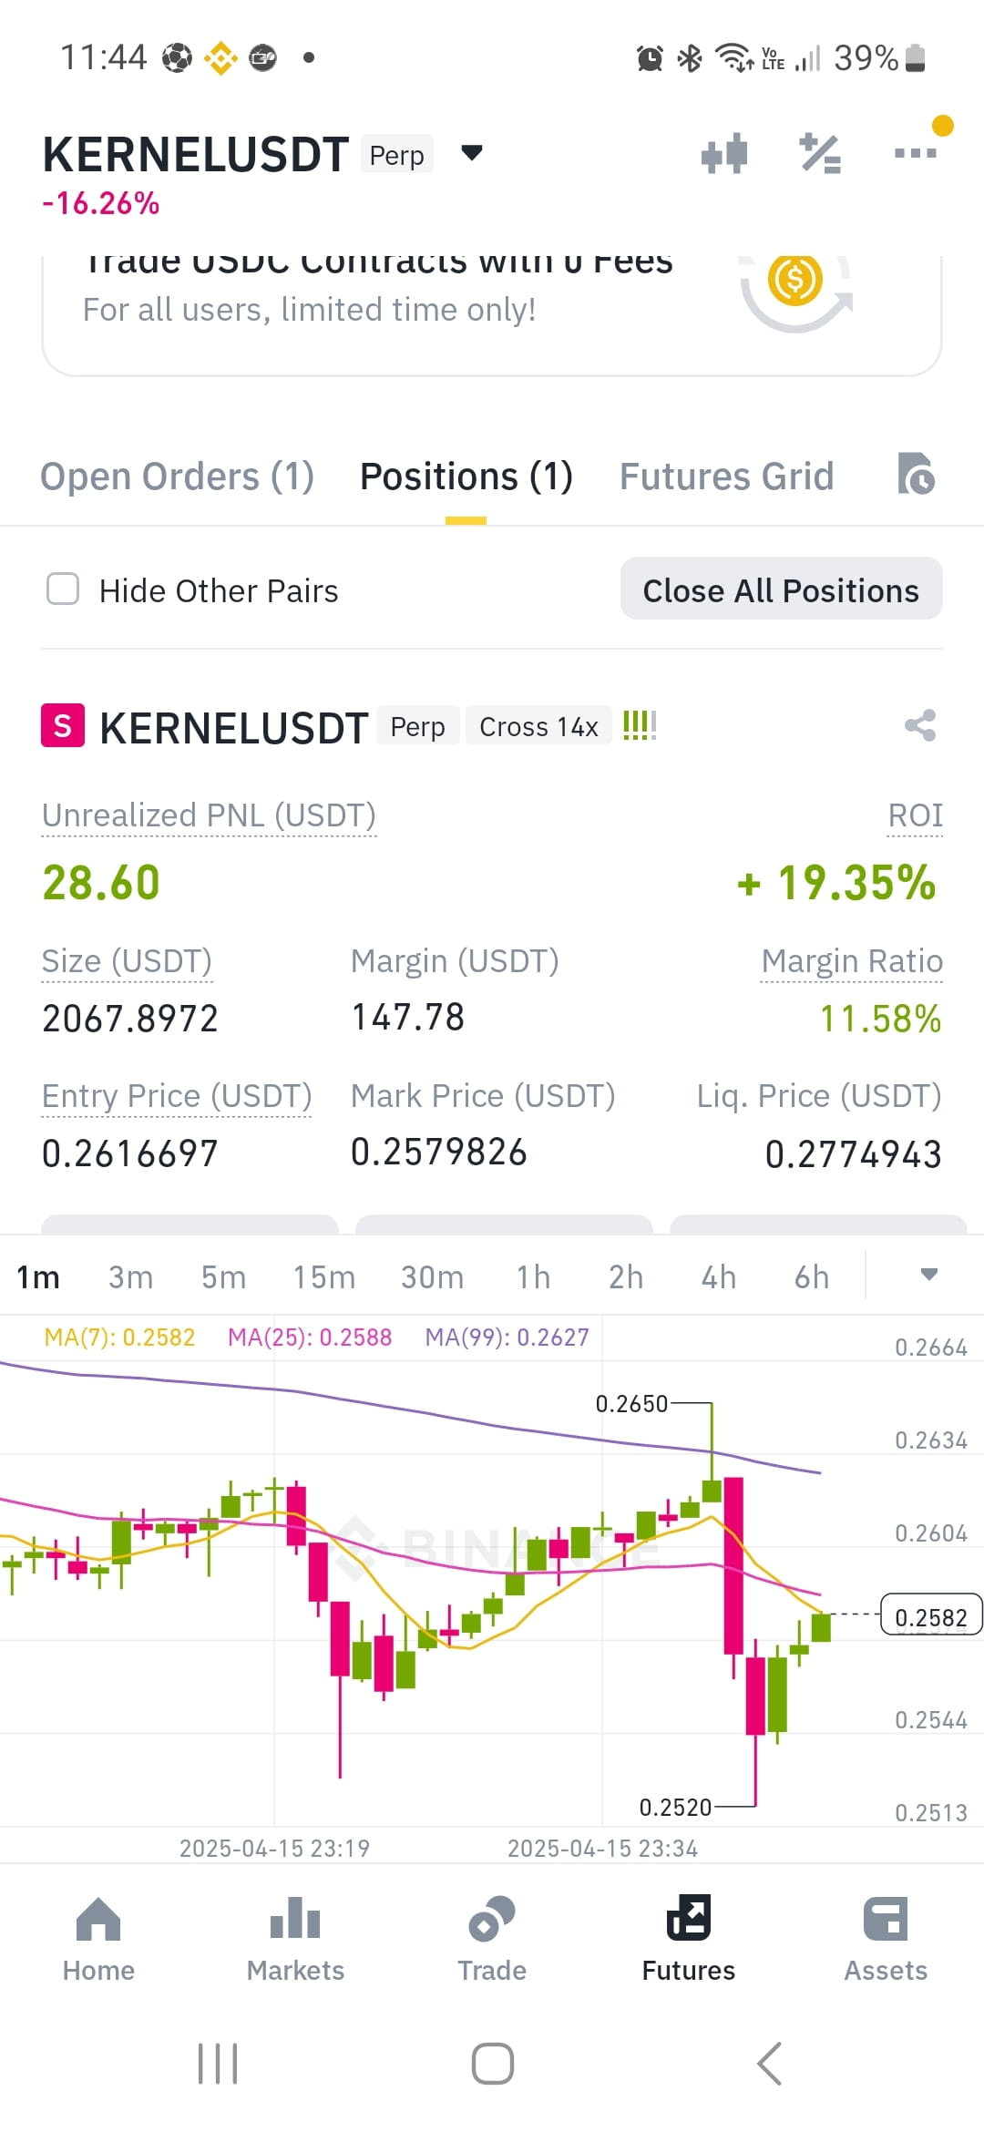Tap the pink S short-side badge
The height and width of the screenshot is (2132, 984).
click(x=63, y=726)
